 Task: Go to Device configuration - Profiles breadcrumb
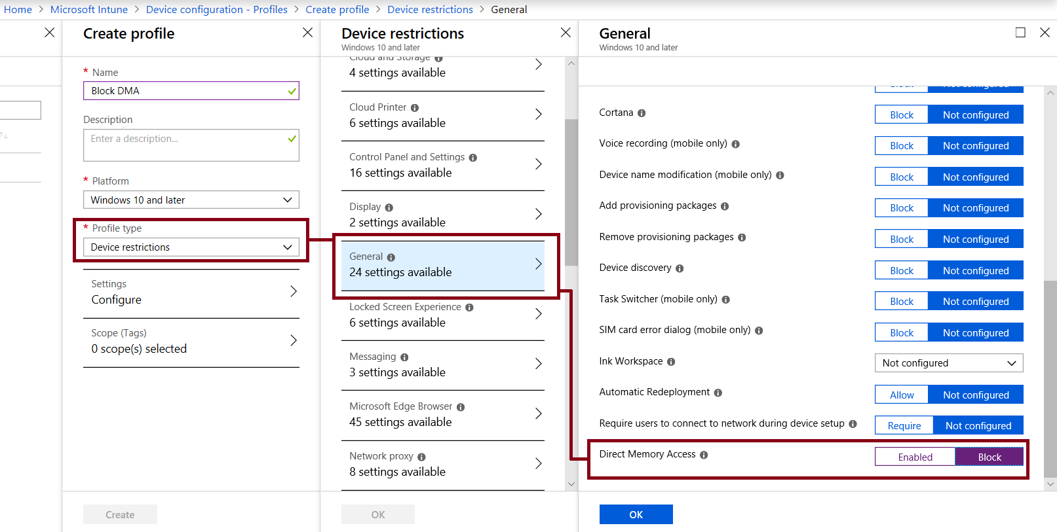click(217, 9)
